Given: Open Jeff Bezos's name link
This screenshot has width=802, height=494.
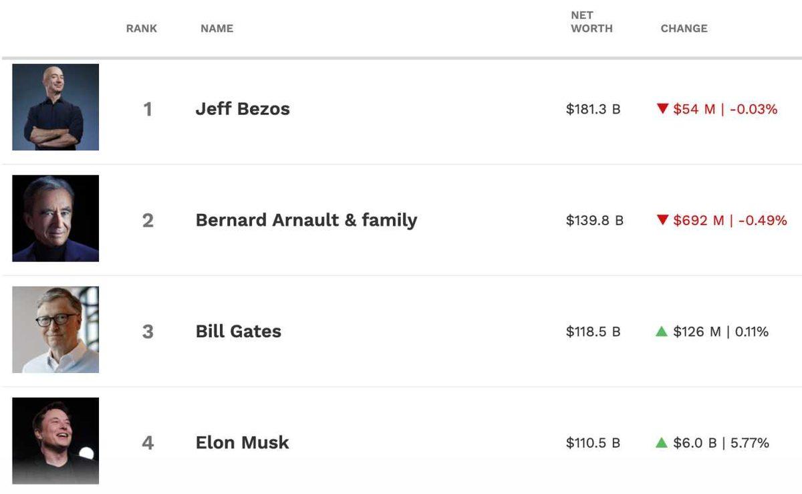Looking at the screenshot, I should point(243,108).
